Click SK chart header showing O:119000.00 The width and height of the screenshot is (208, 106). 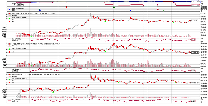pyautogui.click(x=36, y=44)
